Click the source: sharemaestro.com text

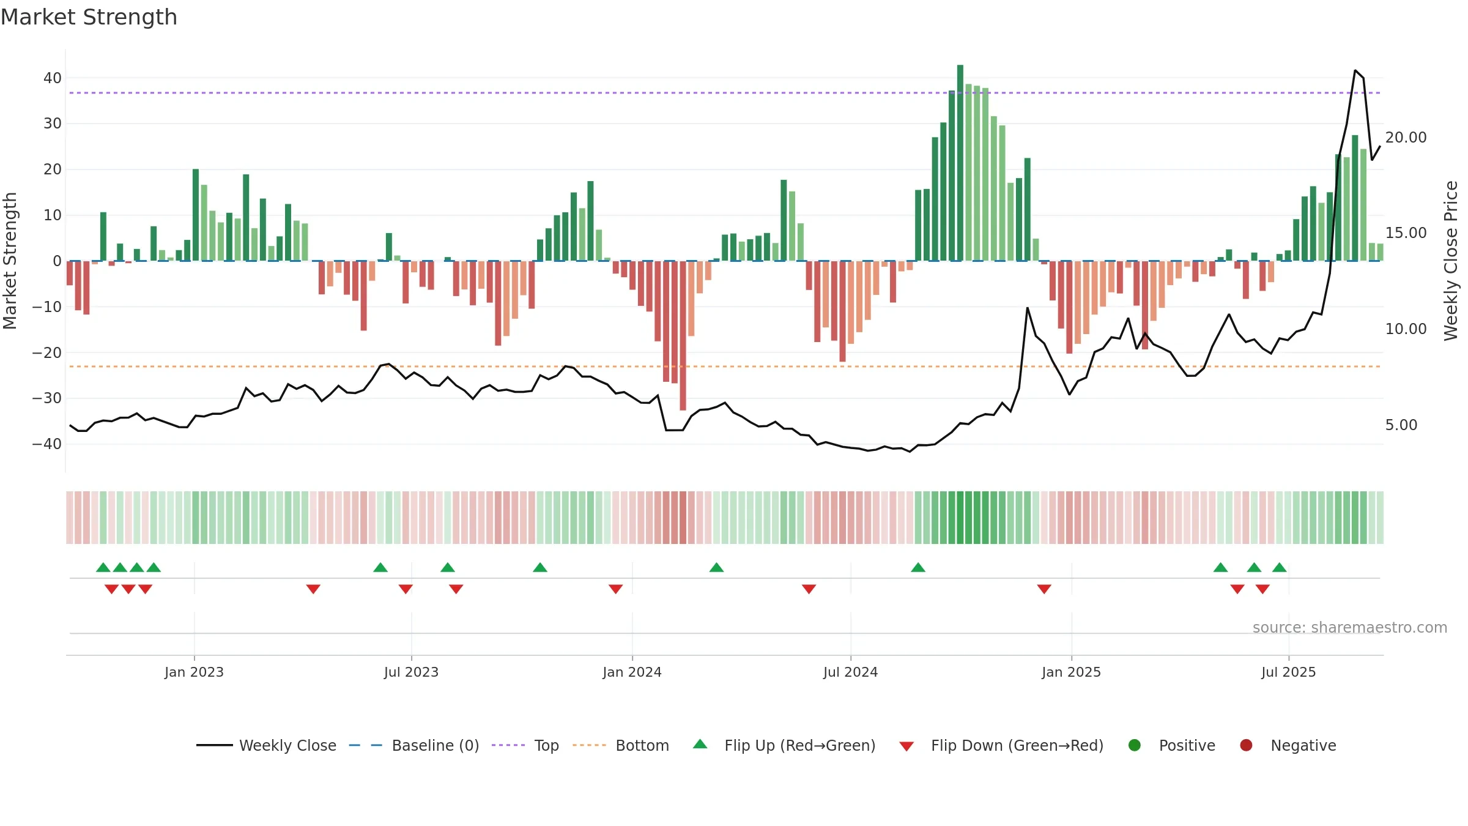click(1350, 628)
